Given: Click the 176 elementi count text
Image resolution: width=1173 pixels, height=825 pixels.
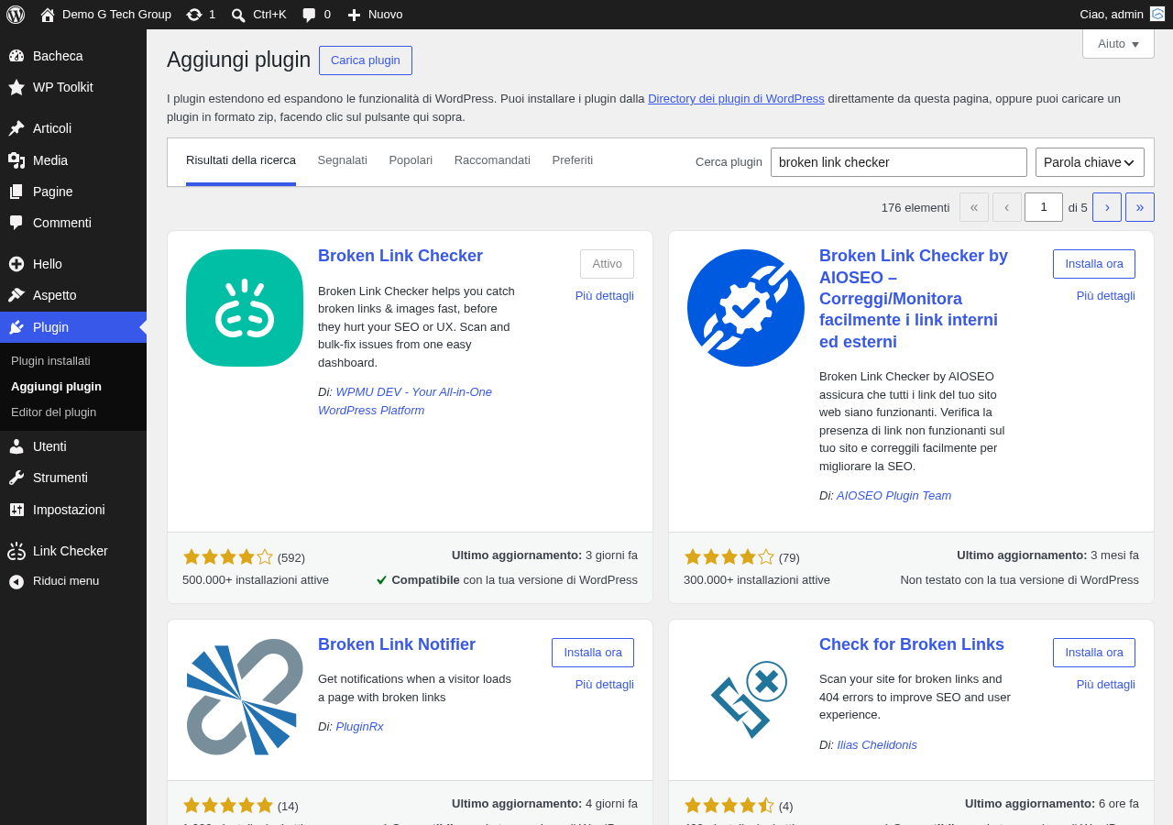Looking at the screenshot, I should click(x=915, y=207).
